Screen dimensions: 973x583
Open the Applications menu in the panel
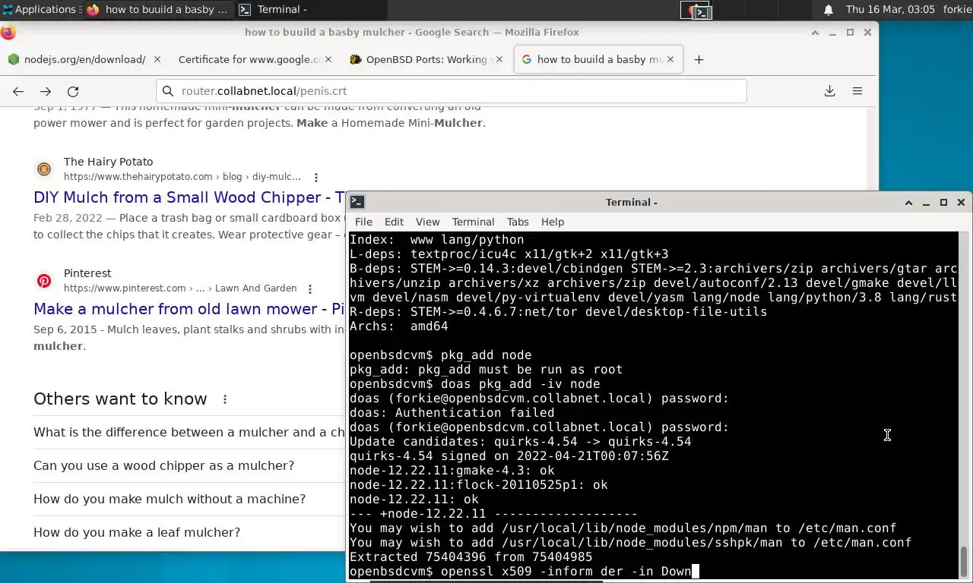pyautogui.click(x=40, y=9)
